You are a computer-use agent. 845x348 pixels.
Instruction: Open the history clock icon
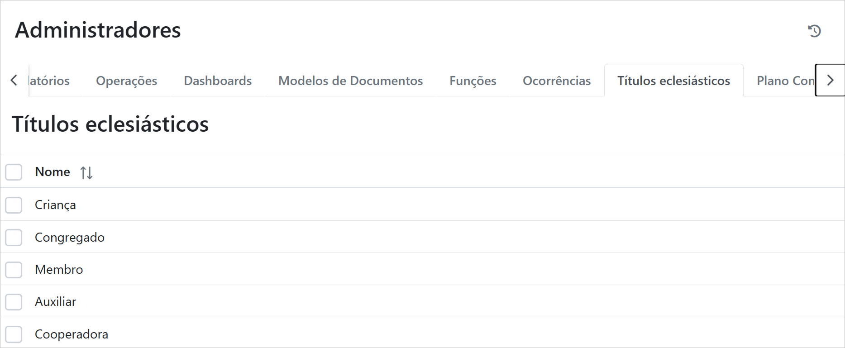coord(814,31)
